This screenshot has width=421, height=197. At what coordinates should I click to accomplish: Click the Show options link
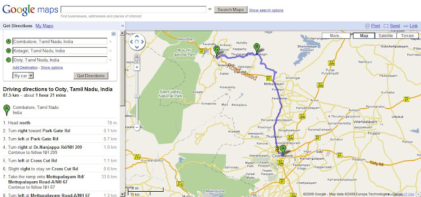coord(52,68)
